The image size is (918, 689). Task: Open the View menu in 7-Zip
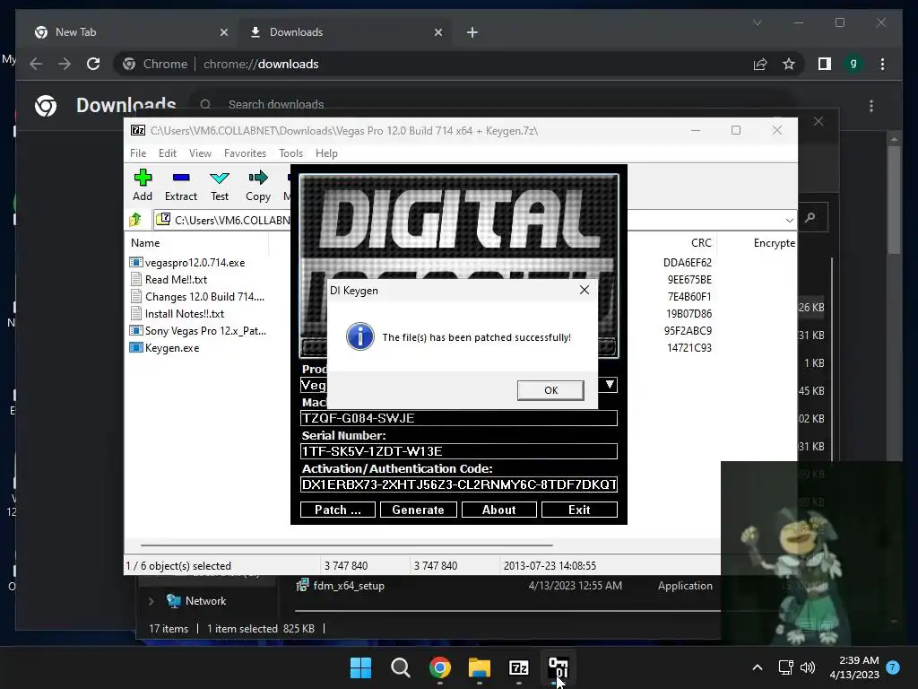tap(200, 153)
